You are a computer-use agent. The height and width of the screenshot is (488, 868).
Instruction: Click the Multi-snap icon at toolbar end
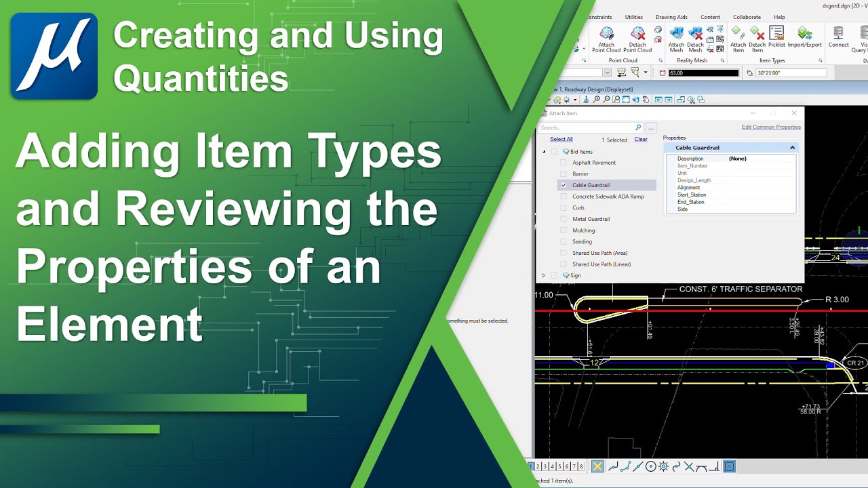(x=729, y=466)
